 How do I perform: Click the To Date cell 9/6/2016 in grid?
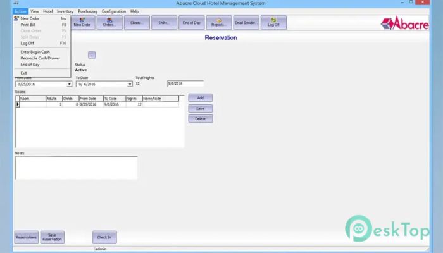[115, 104]
